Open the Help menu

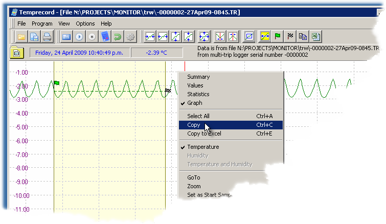tap(106, 24)
